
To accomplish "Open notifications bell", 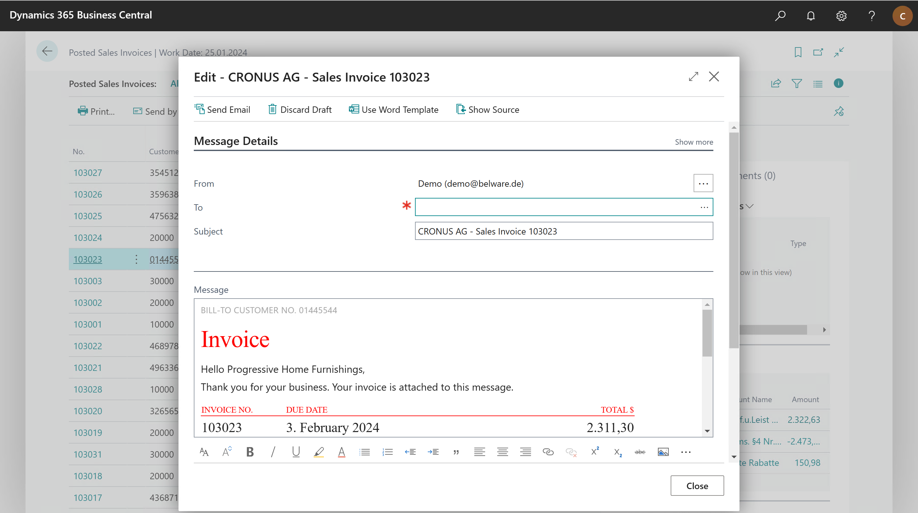I will click(811, 16).
